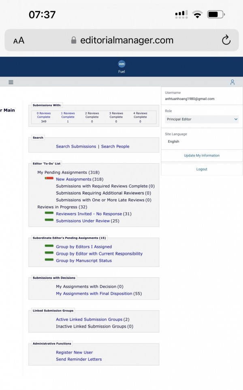Open the Safari AA text size menu
The width and height of the screenshot is (243, 390).
point(19,40)
